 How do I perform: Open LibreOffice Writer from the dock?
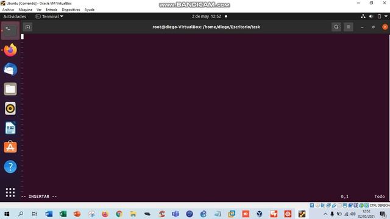click(10, 128)
